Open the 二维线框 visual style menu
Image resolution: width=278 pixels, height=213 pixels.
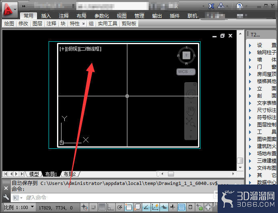[90, 49]
